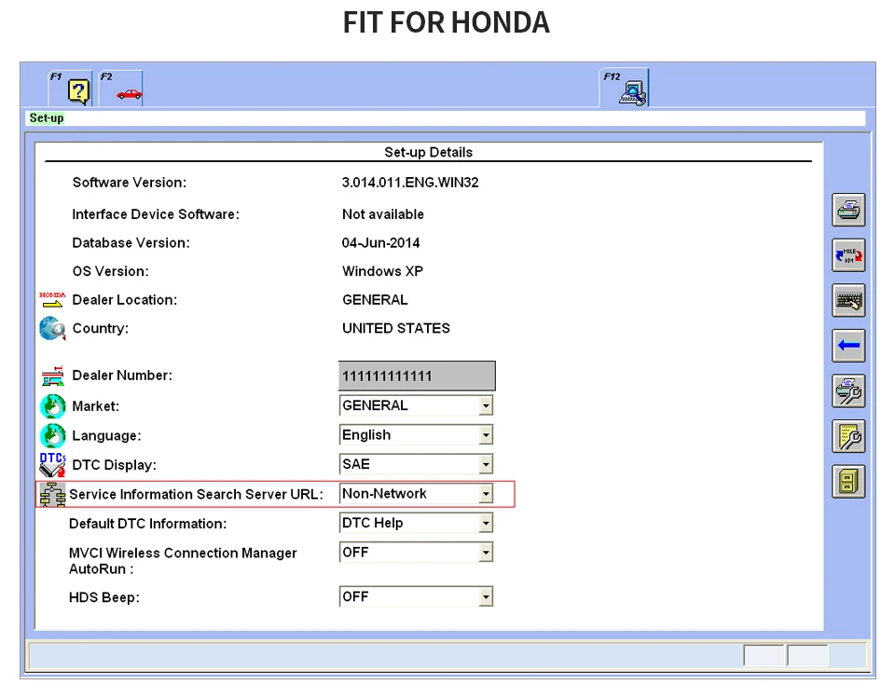Click the UNITED STATES country value
Screen dimensions: 895x698
395,329
